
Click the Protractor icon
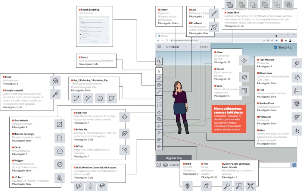(x=297, y=117)
